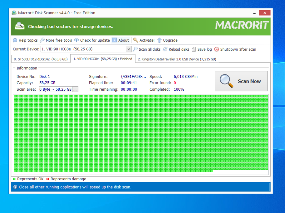Click the Completed 100% value
This screenshot has width=285, height=213.
179,89
